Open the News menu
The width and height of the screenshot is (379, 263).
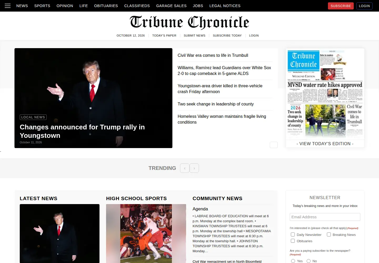coord(22,6)
